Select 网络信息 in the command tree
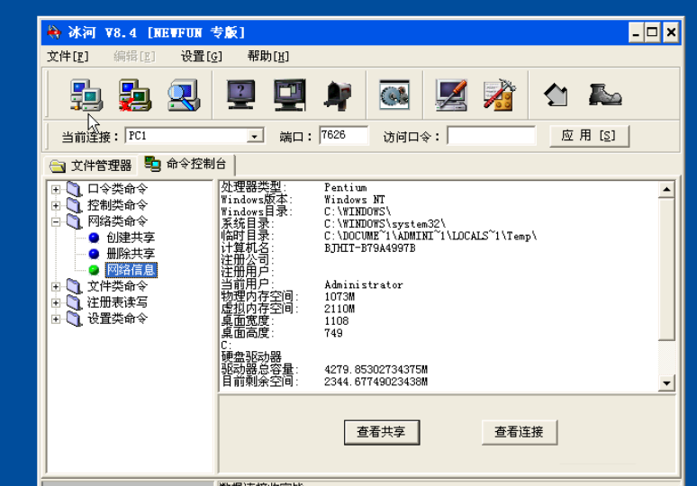The height and width of the screenshot is (486, 697). 131,270
